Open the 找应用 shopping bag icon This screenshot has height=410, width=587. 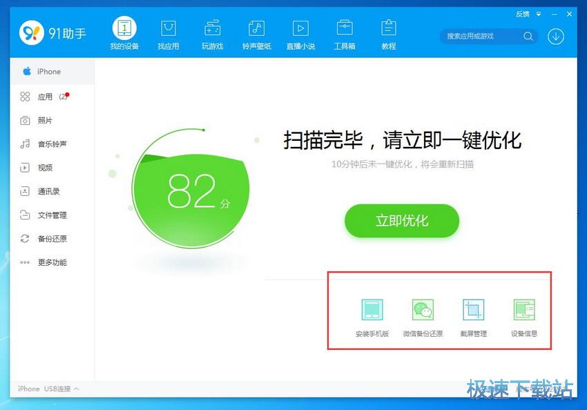point(169,28)
